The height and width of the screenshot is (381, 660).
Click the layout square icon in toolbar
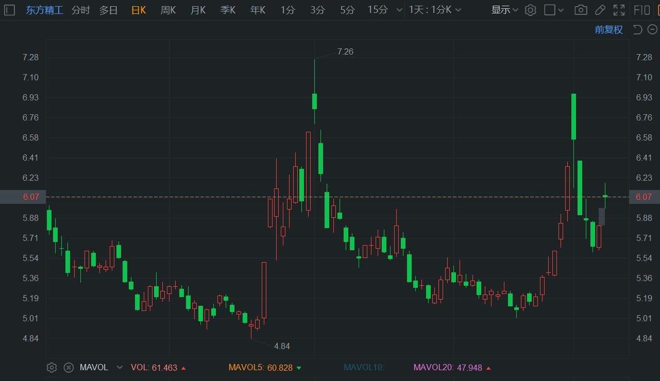550,10
